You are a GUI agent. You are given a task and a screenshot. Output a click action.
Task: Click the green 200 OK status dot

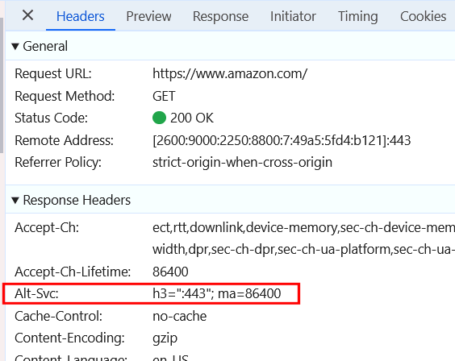[159, 118]
